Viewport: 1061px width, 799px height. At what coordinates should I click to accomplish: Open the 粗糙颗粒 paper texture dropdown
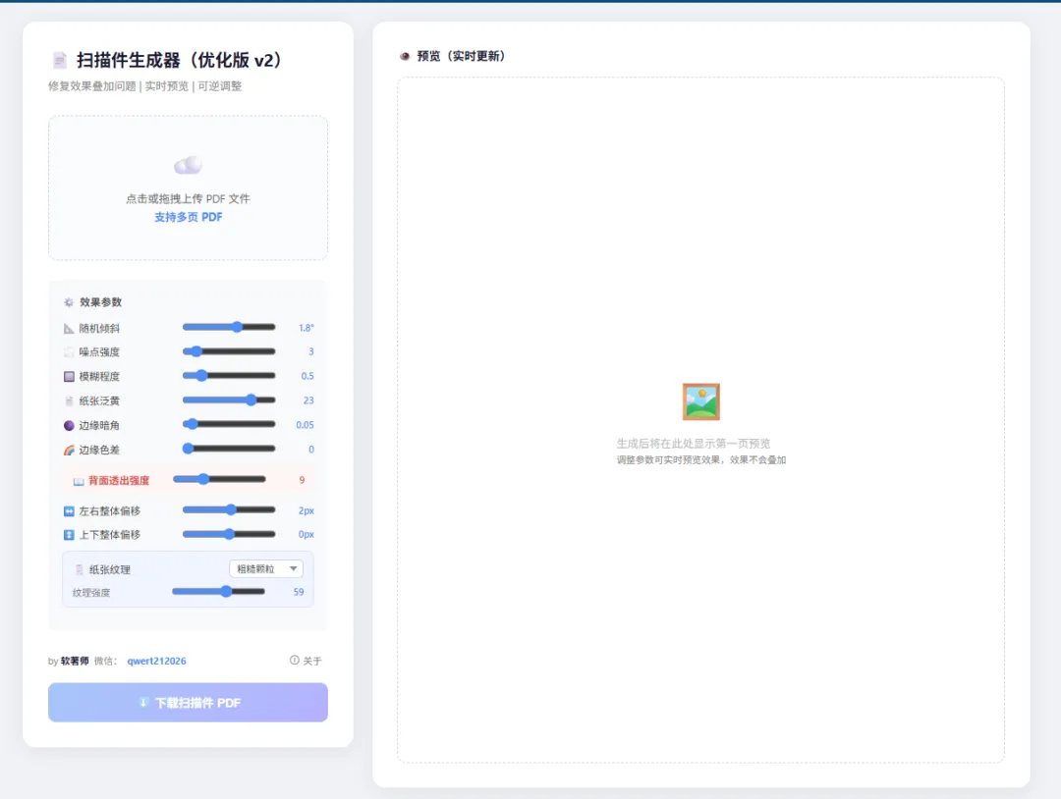coord(266,569)
